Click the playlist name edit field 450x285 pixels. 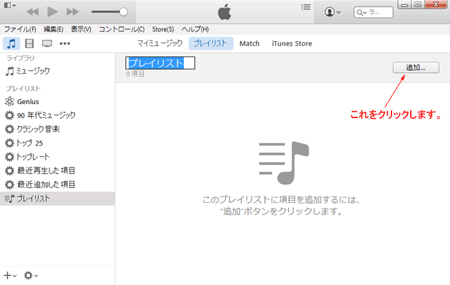[x=160, y=63]
